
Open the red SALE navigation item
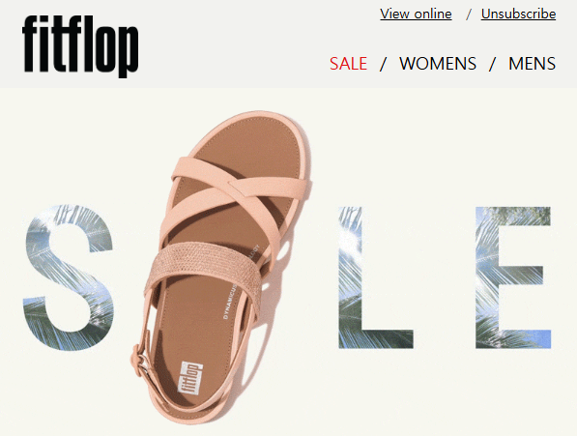(x=348, y=63)
